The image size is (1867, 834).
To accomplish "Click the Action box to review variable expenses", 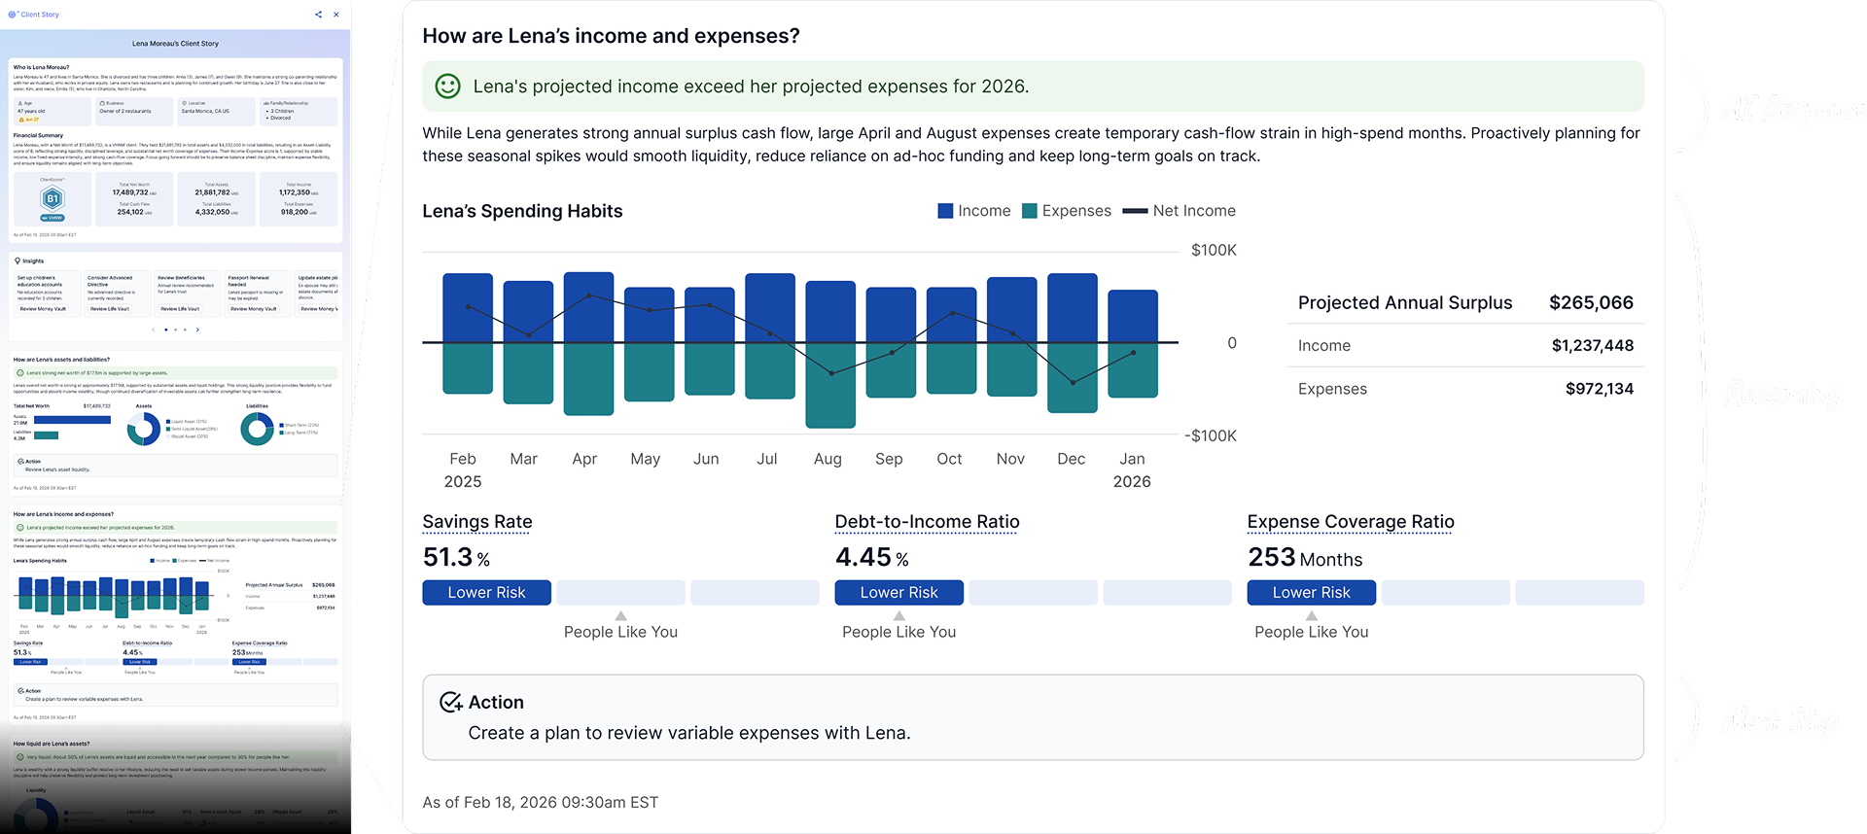I will click(1033, 717).
